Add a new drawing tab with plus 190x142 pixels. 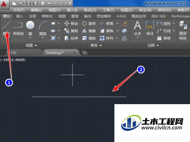point(85,53)
